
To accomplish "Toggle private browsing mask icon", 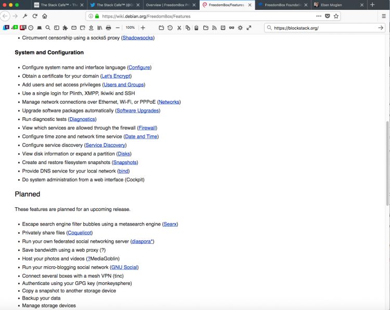I will [x=231, y=28].
